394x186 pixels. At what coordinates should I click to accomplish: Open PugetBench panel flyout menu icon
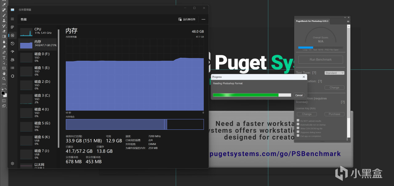point(348,21)
